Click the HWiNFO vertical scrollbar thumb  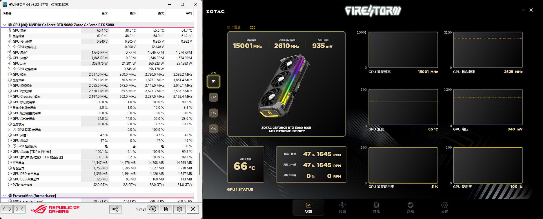tap(199, 164)
